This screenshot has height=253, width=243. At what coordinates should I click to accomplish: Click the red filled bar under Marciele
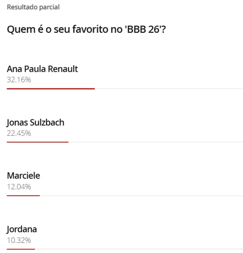pos(23,195)
